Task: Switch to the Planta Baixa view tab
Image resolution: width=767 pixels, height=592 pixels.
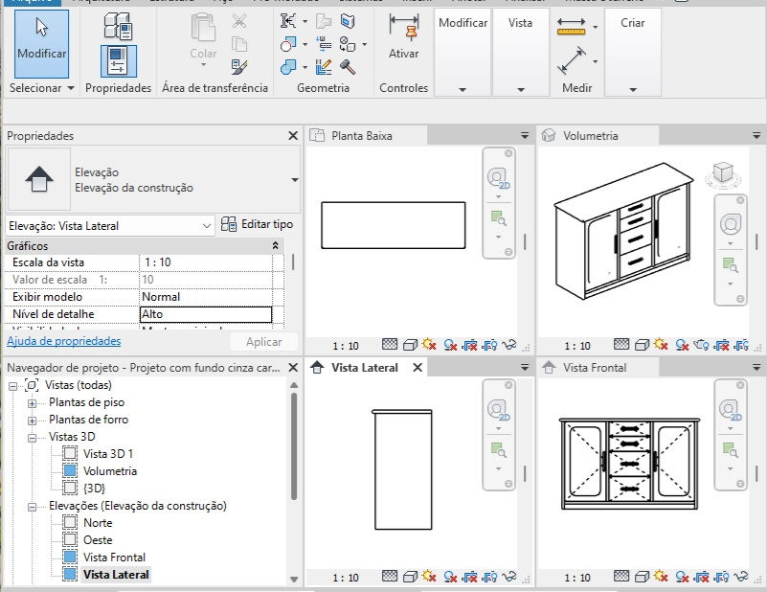Action: pos(367,135)
